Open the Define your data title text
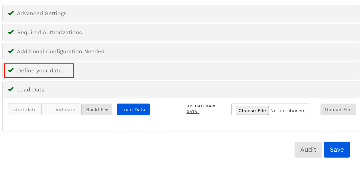 coord(39,71)
